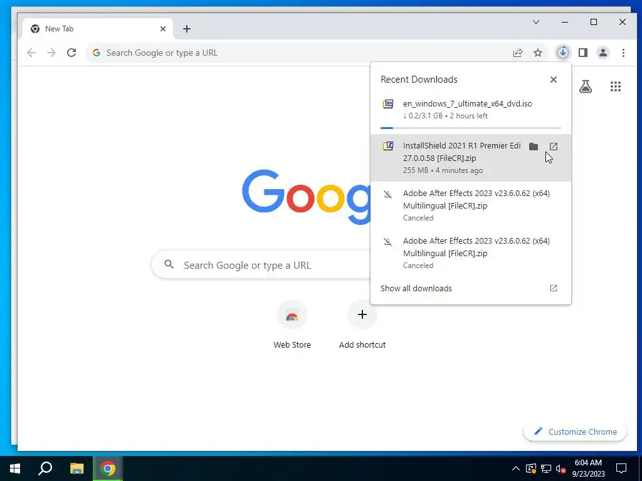The height and width of the screenshot is (481, 642).
Task: Click the Show all downloads external icon
Action: coord(553,288)
